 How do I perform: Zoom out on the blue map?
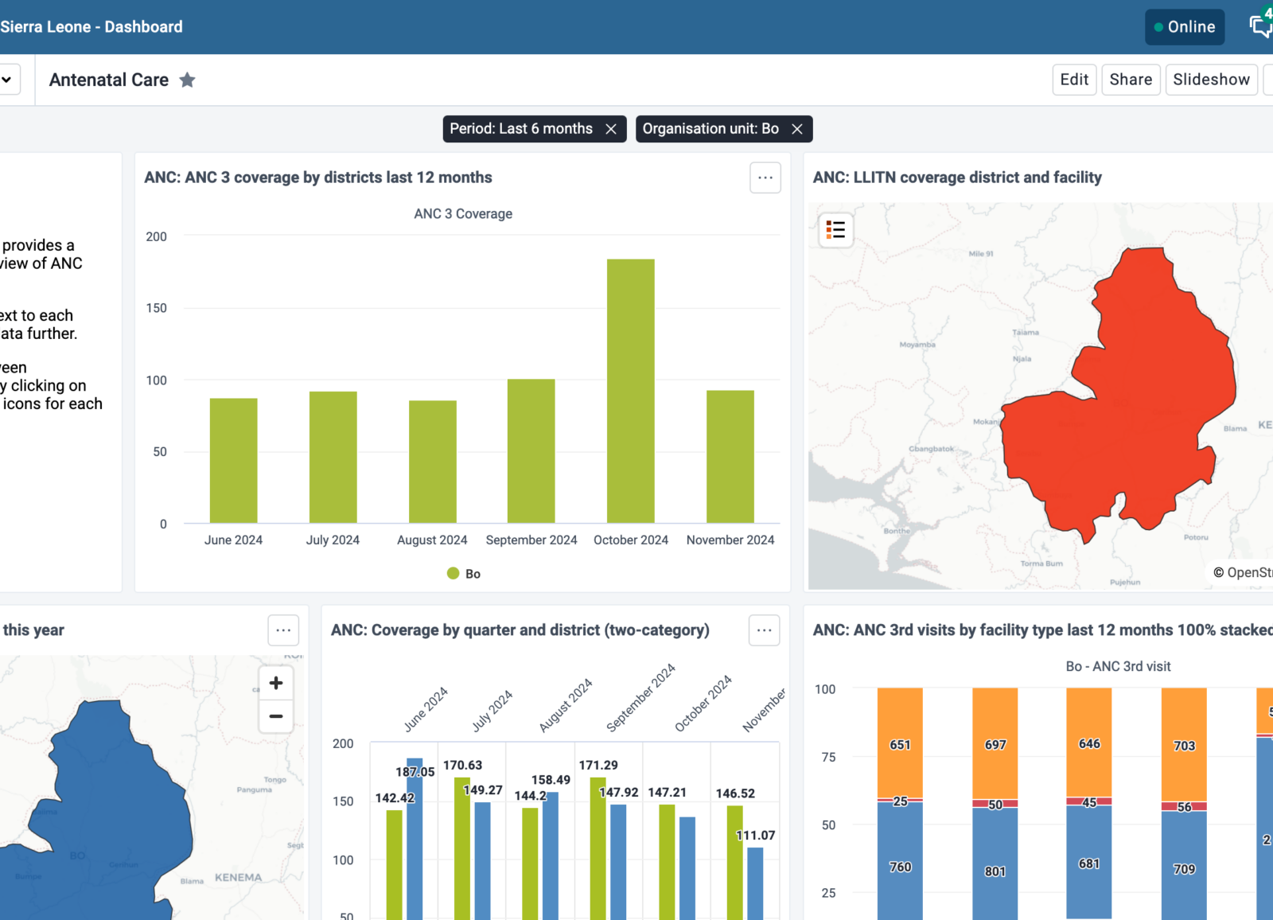coord(276,716)
